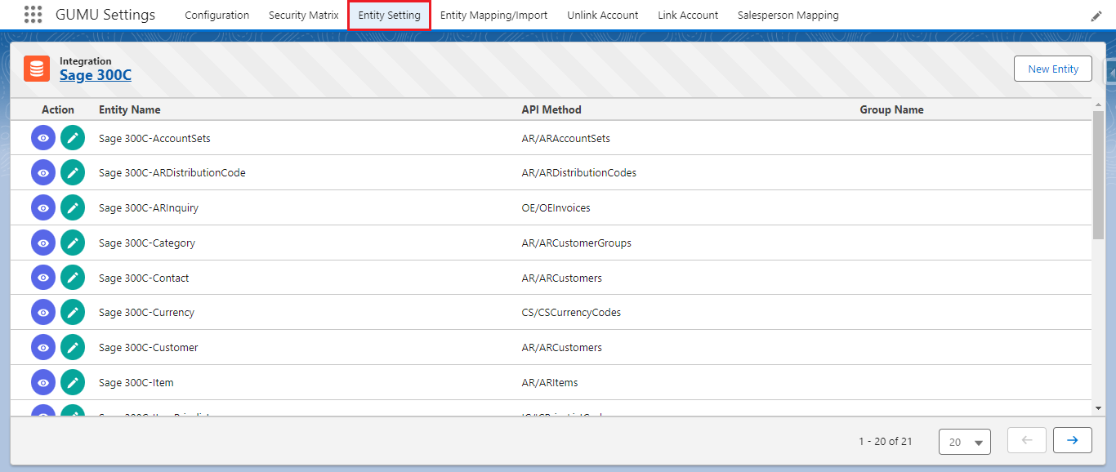
Task: Select the Link Account tab
Action: point(688,16)
